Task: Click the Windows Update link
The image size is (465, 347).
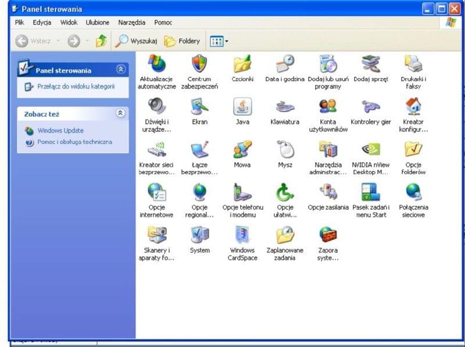Action: (x=60, y=131)
